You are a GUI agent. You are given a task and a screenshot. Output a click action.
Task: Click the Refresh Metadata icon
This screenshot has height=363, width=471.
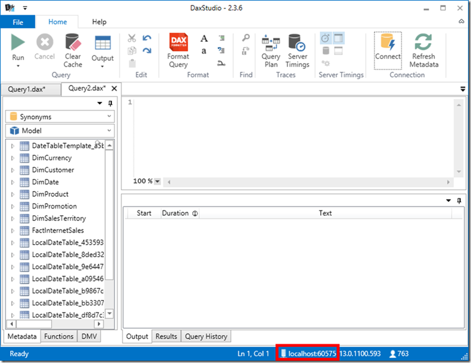click(424, 43)
